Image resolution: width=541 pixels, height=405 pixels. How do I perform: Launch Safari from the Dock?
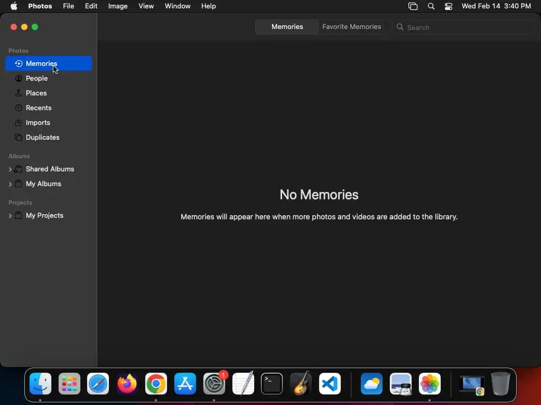98,384
